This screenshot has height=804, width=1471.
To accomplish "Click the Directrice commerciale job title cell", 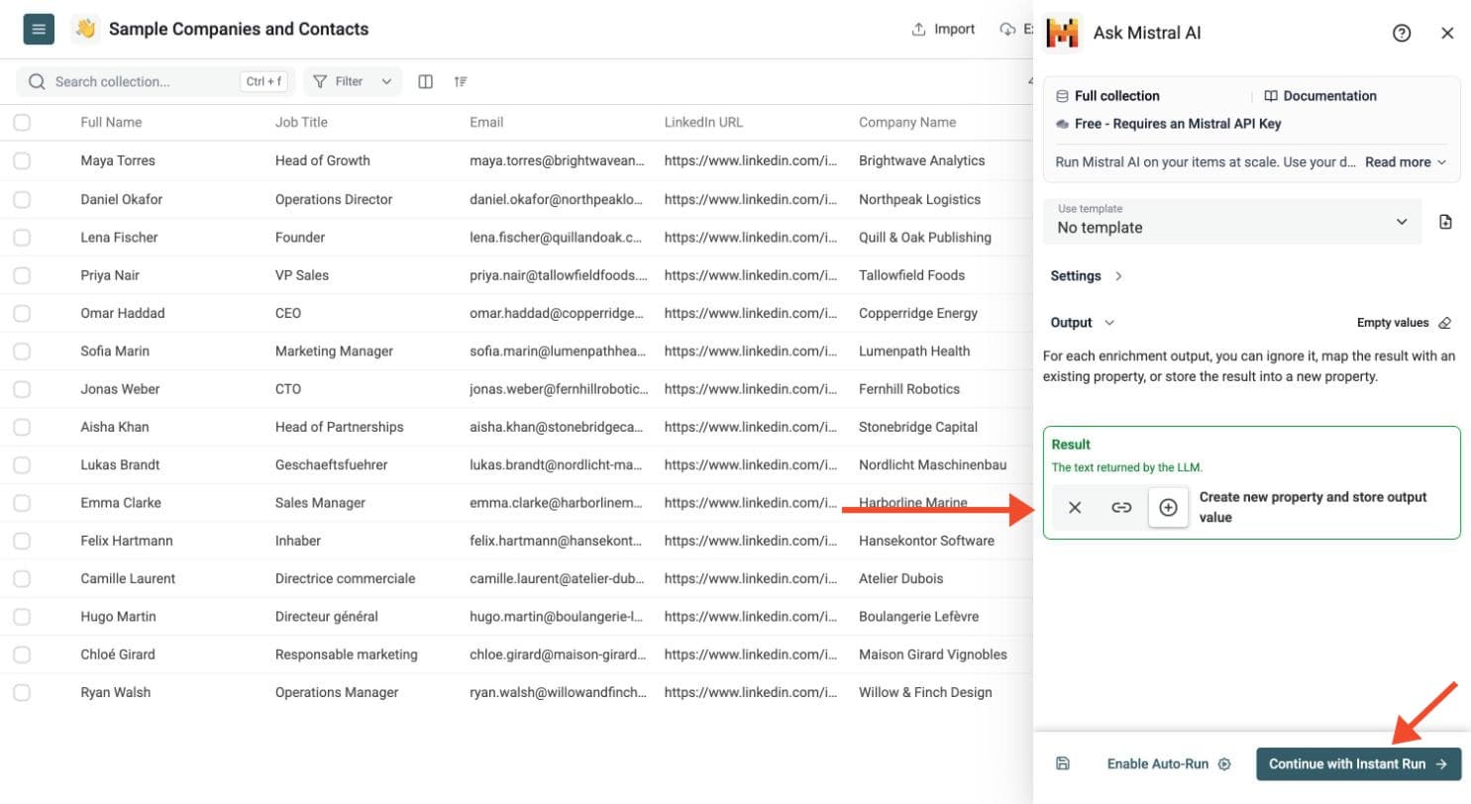I will click(346, 578).
